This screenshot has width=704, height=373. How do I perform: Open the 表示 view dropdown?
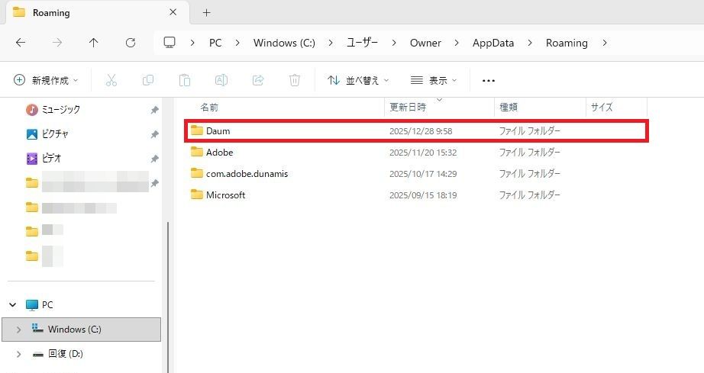click(434, 80)
